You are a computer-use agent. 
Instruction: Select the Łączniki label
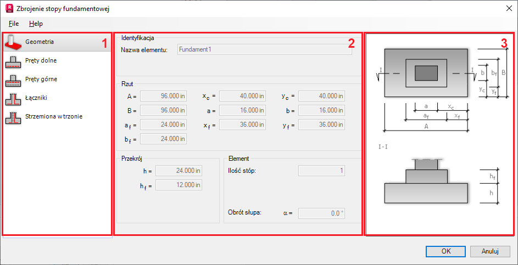click(36, 98)
